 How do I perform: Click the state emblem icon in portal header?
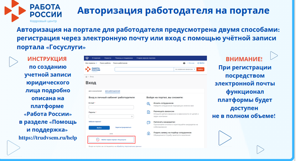(87, 58)
